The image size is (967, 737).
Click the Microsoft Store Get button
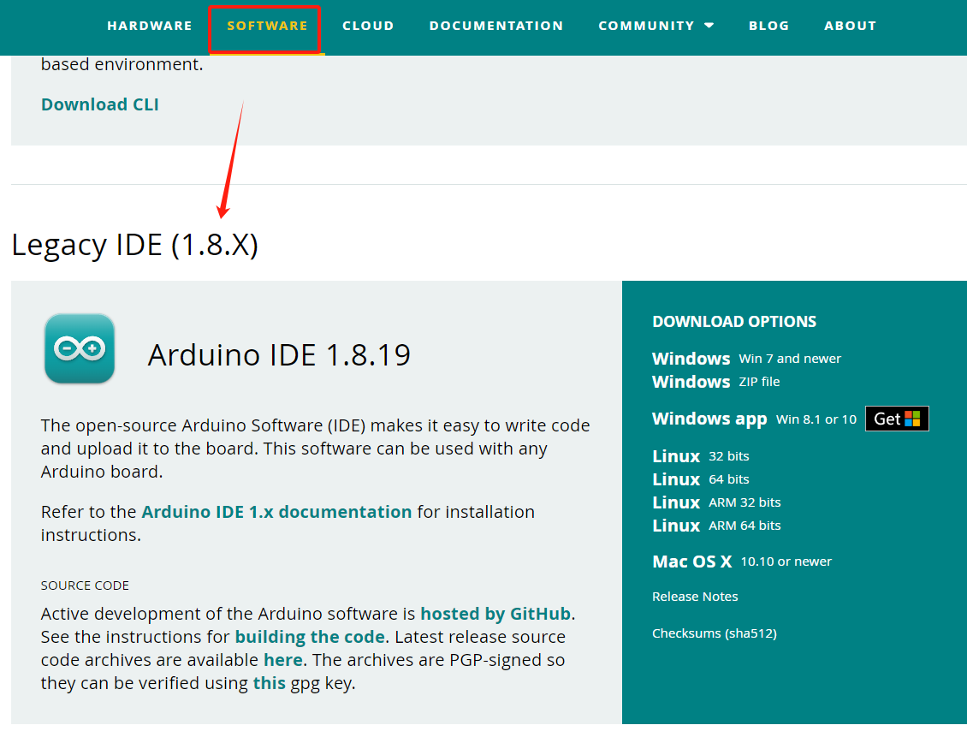pyautogui.click(x=897, y=419)
